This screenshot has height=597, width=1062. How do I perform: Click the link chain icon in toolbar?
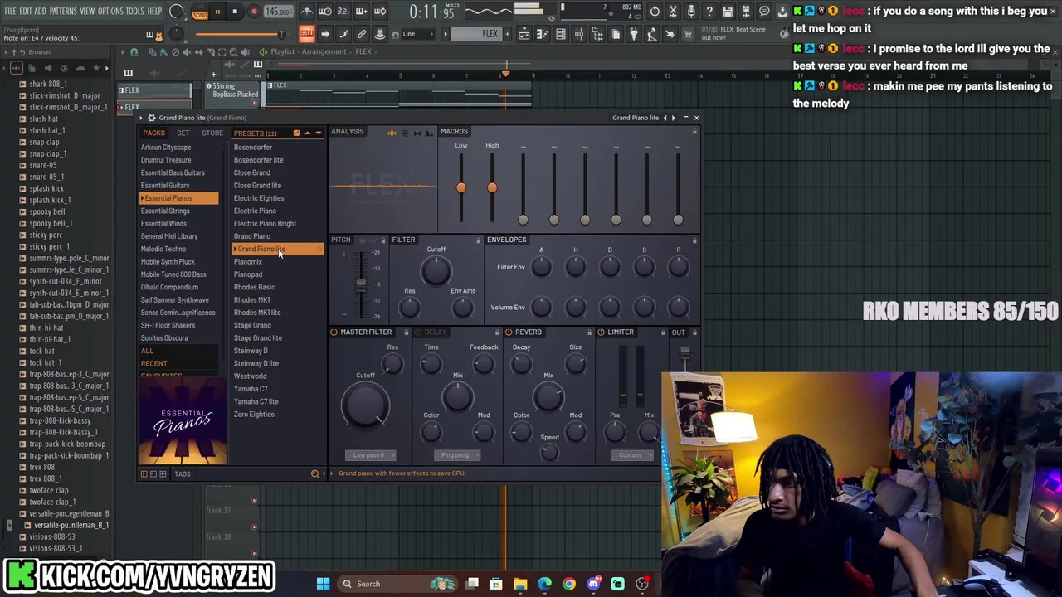point(362,34)
